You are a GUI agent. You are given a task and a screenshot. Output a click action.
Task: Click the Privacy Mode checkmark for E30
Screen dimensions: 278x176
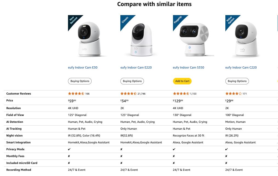pyautogui.click(x=69, y=149)
